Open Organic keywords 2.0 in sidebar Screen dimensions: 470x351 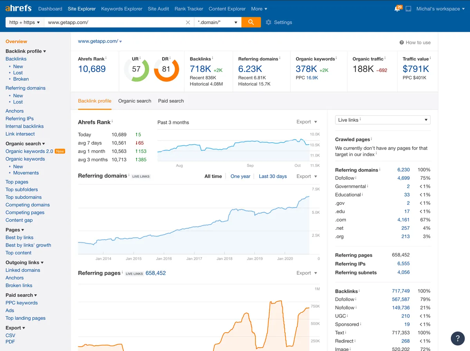pyautogui.click(x=29, y=151)
